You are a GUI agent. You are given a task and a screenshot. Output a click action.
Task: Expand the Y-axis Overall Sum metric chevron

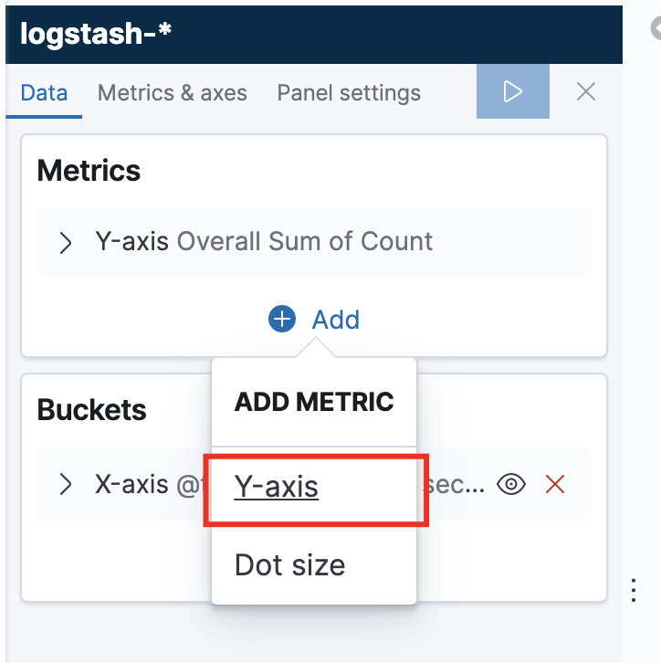[66, 242]
